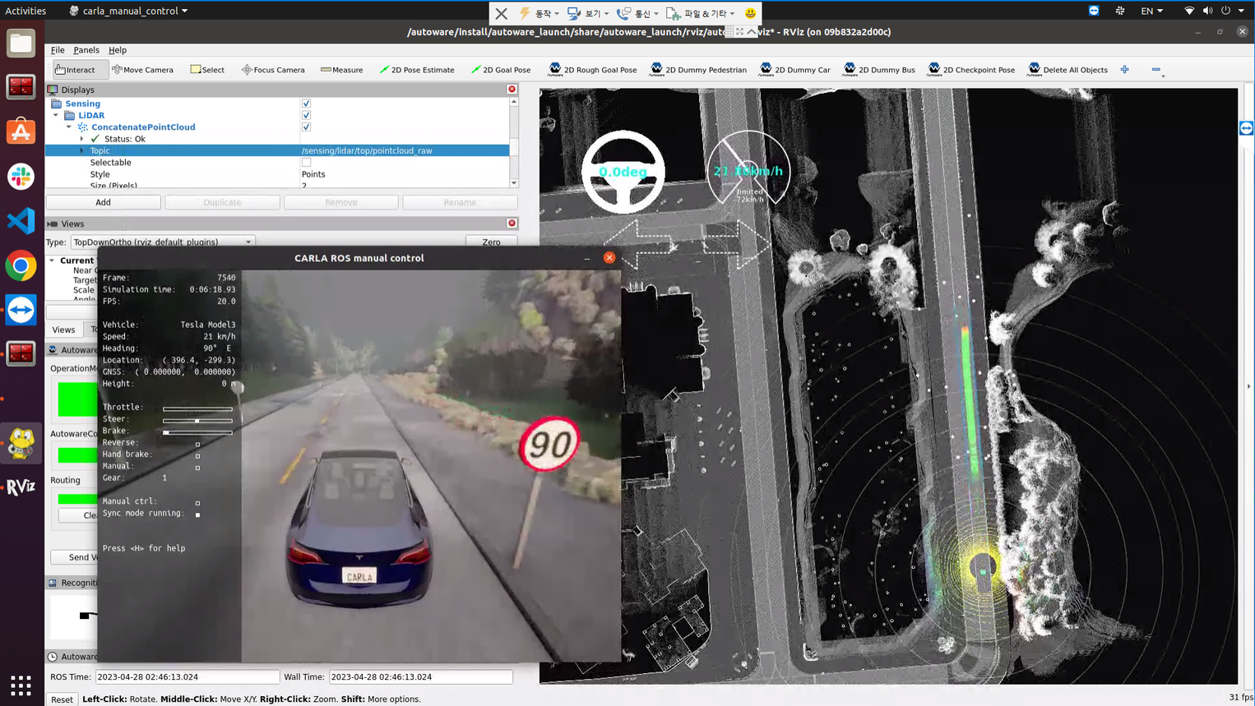Toggle the LiDAR display checkbox
Image resolution: width=1255 pixels, height=706 pixels.
coord(306,115)
